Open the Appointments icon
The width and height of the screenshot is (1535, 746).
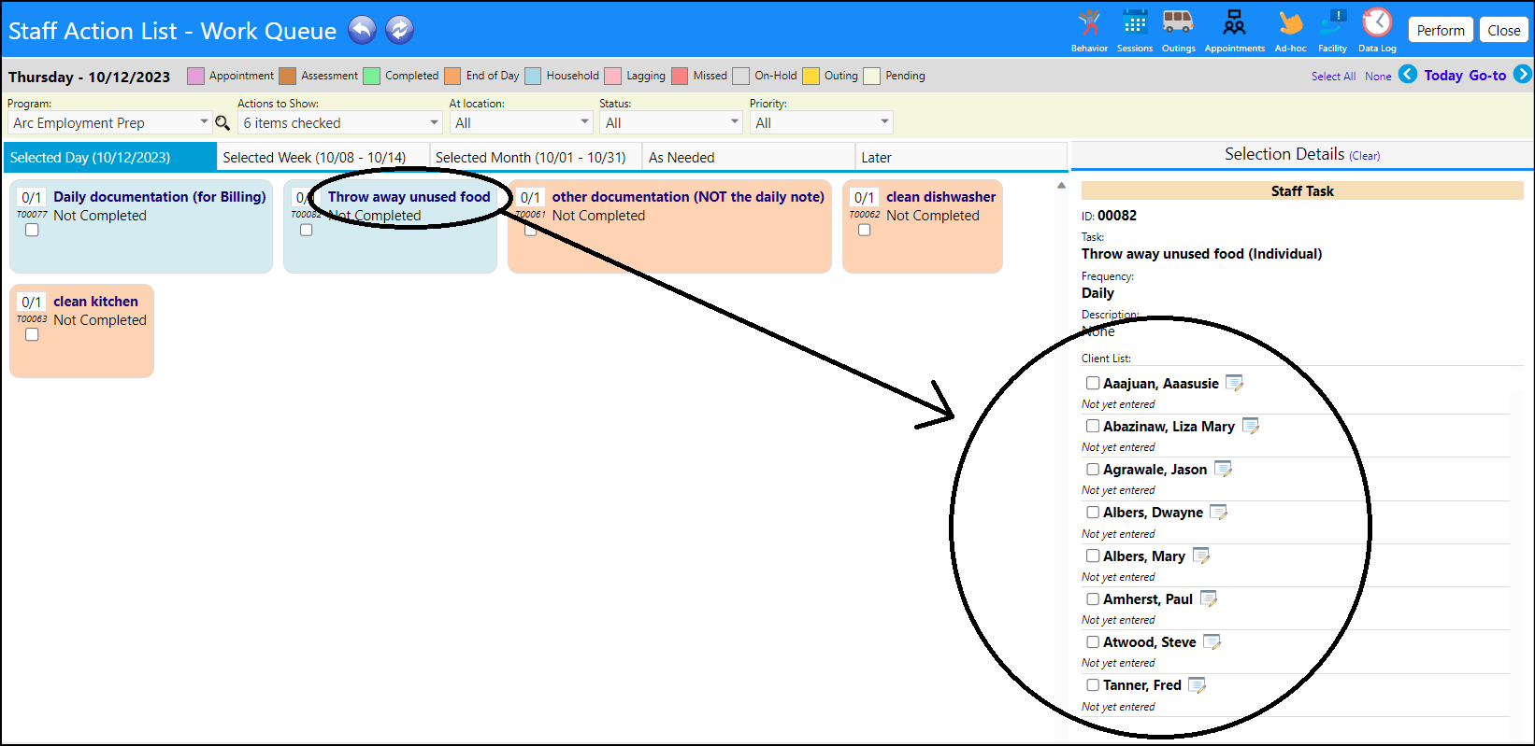[x=1234, y=22]
